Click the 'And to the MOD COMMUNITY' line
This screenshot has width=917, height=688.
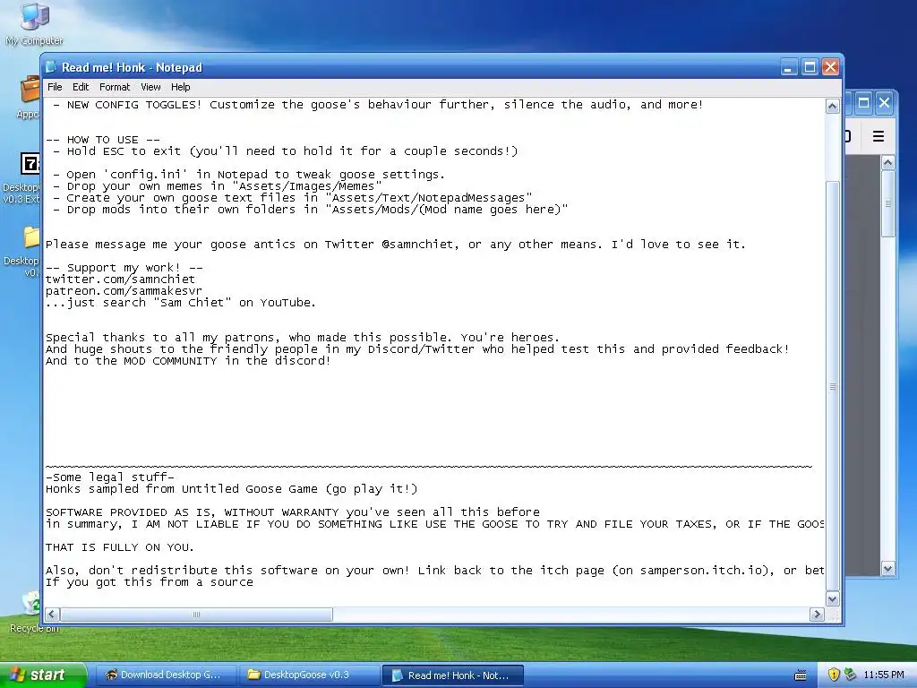click(188, 361)
